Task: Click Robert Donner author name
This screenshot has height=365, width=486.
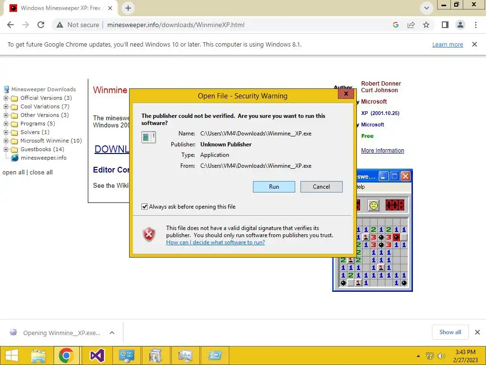Action: (x=381, y=84)
